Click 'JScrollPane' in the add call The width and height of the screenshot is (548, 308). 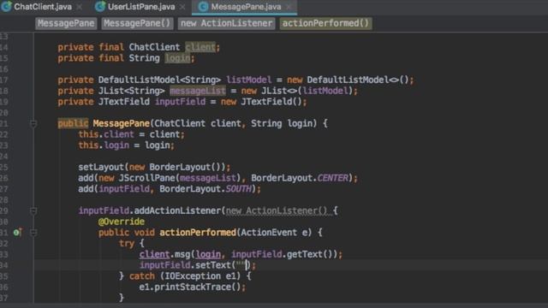pyautogui.click(x=146, y=178)
